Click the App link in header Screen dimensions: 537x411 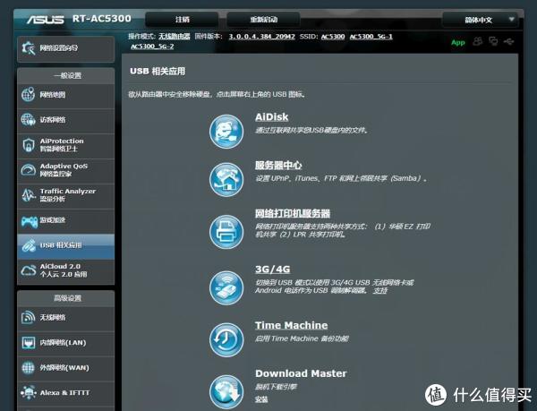(458, 42)
